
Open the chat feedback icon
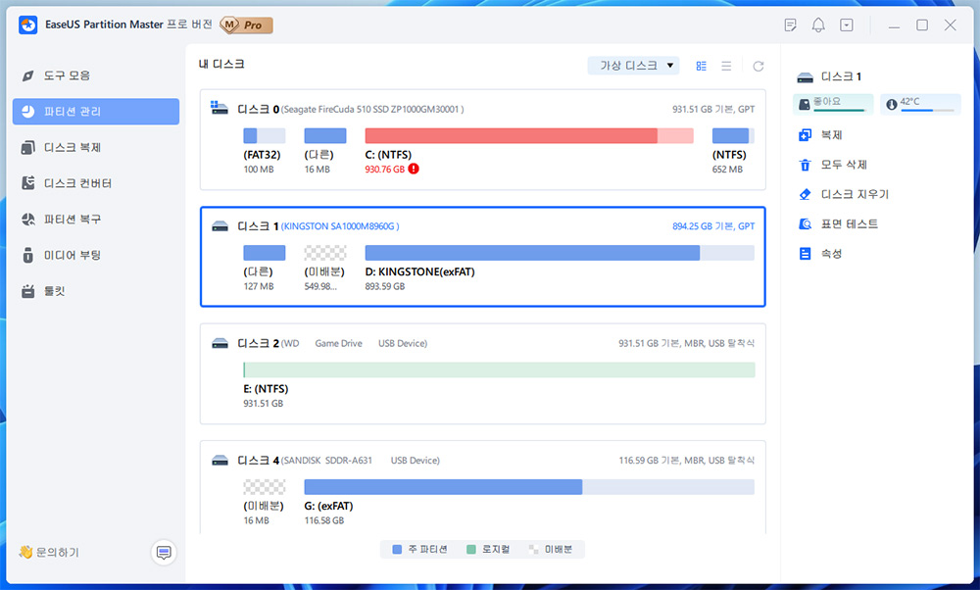click(x=164, y=553)
